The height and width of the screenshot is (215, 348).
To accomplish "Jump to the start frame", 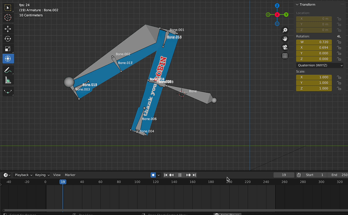I will pos(166,175).
